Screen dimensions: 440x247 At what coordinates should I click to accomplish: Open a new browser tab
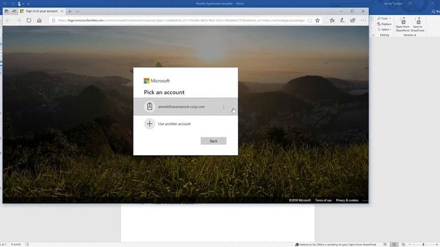pos(69,11)
